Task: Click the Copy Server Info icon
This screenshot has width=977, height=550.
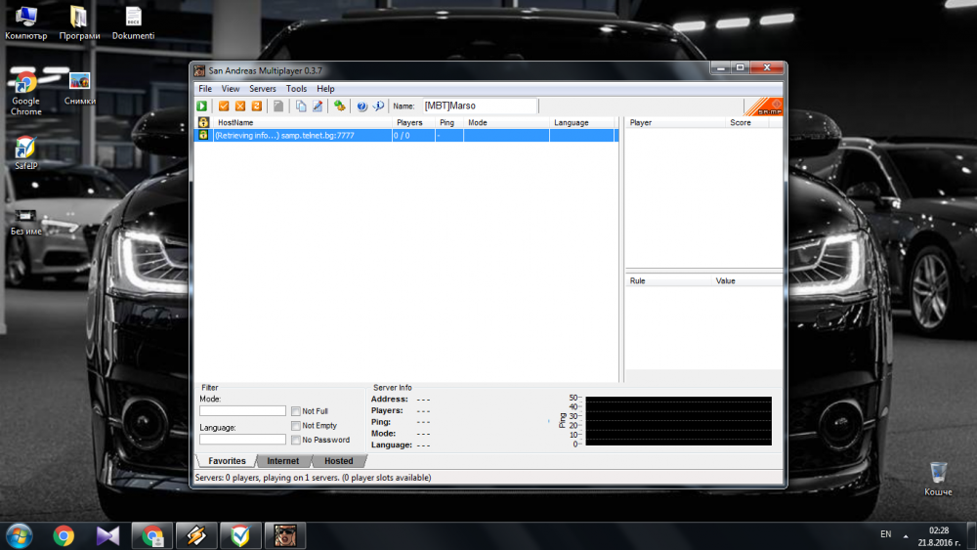Action: (x=301, y=106)
